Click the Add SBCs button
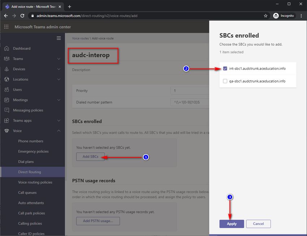The height and width of the screenshot is (236, 307). click(90, 156)
